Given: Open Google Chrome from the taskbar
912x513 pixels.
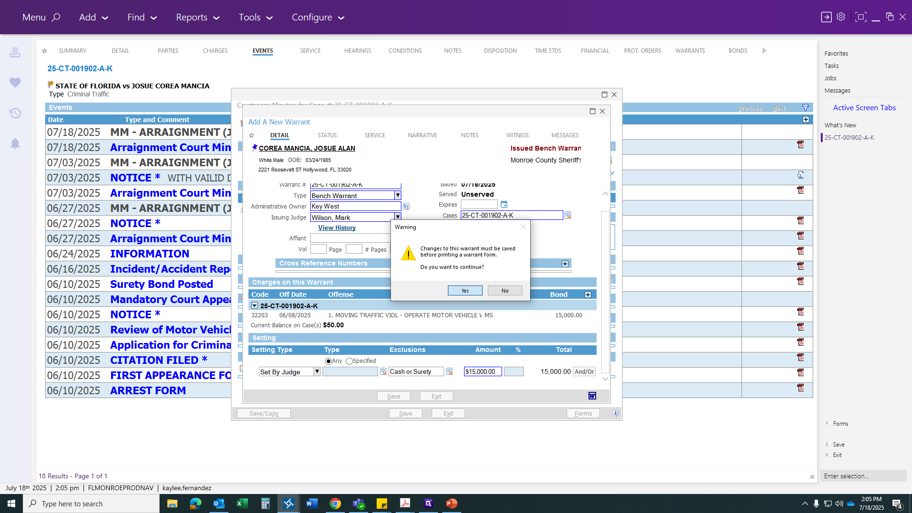Looking at the screenshot, I should click(x=335, y=503).
